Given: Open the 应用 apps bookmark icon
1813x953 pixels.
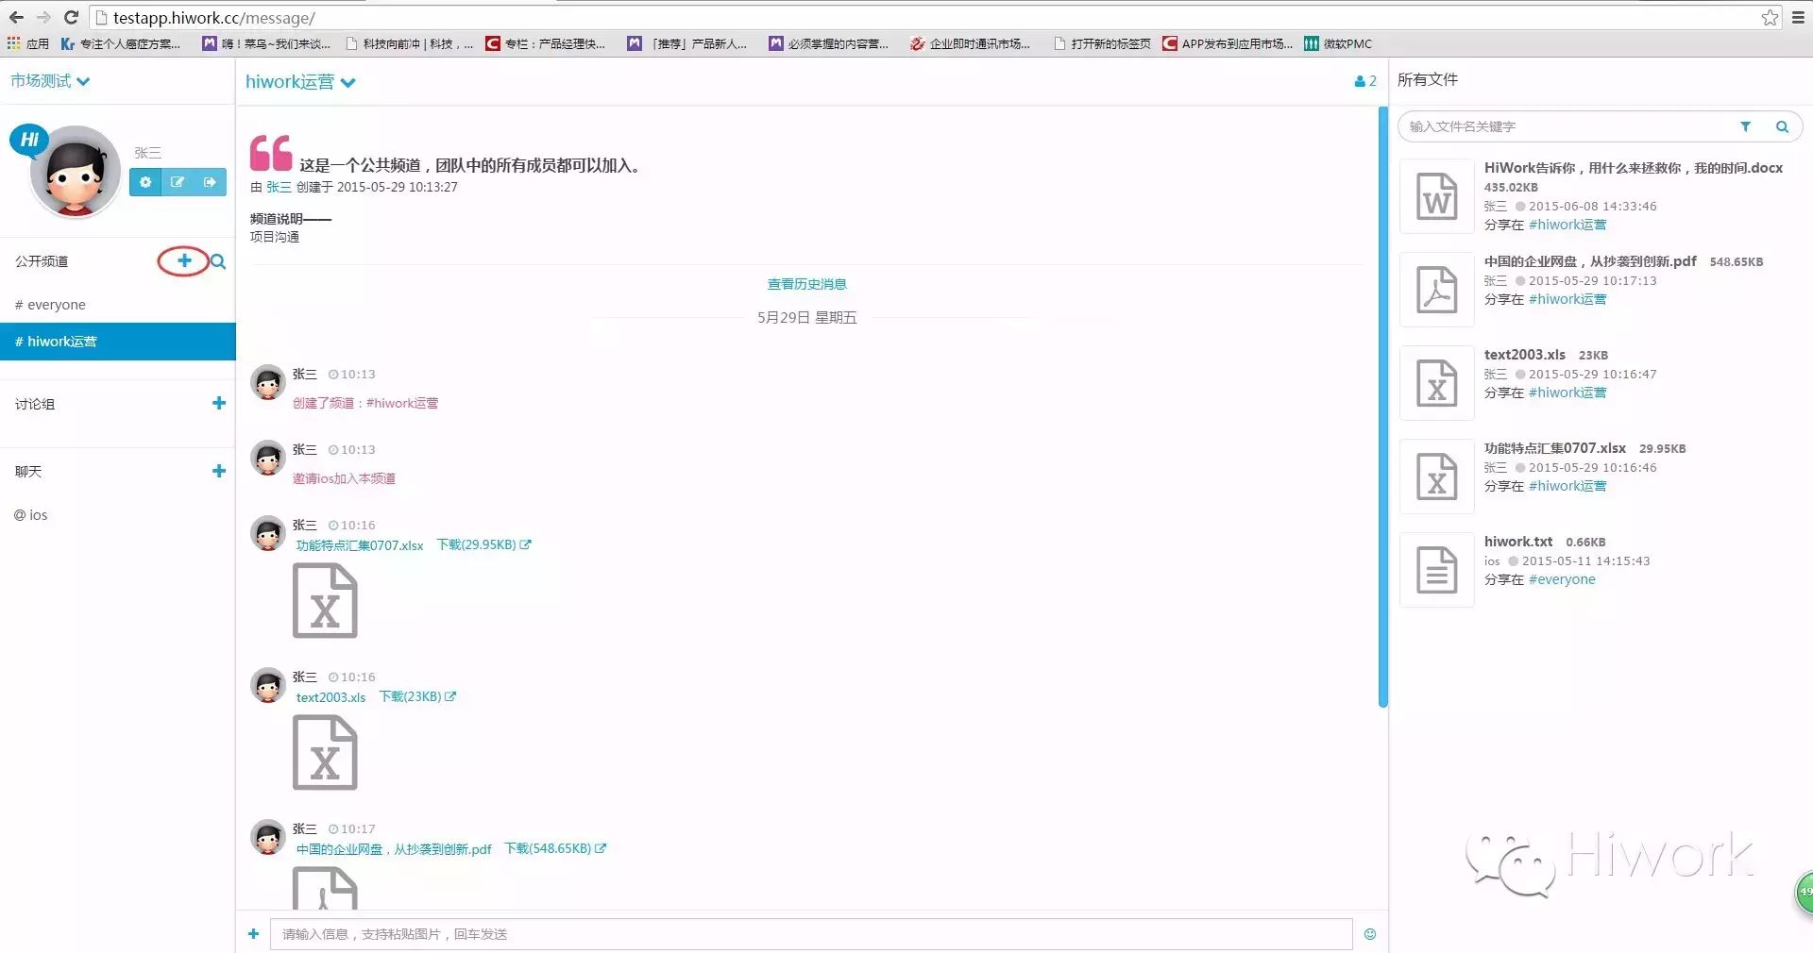Looking at the screenshot, I should (28, 43).
